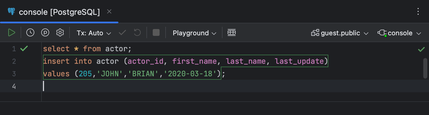429x115 pixels.
Task: Select the console [PostgreSQL] tab
Action: tap(59, 12)
